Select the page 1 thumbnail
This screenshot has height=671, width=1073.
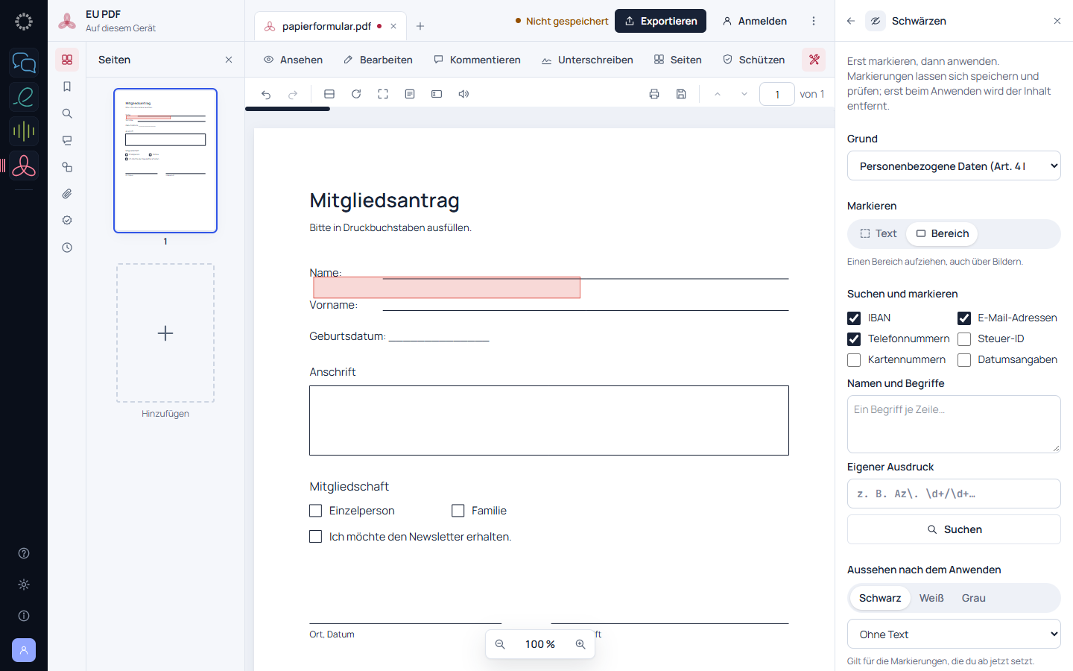165,160
